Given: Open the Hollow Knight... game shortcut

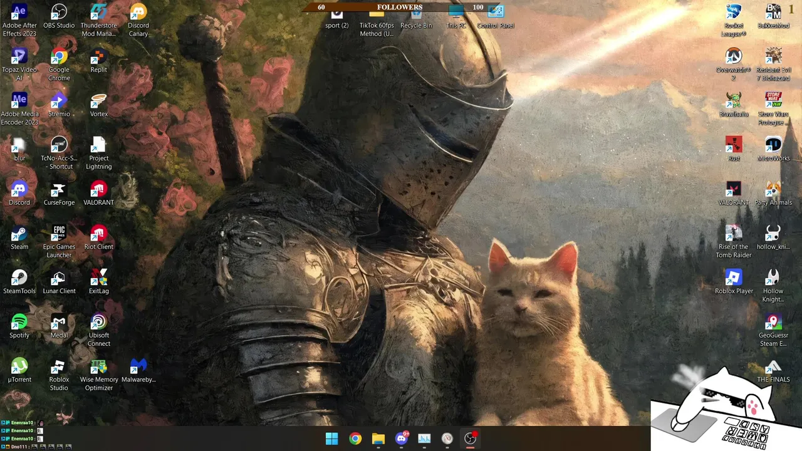Looking at the screenshot, I should coord(773,286).
